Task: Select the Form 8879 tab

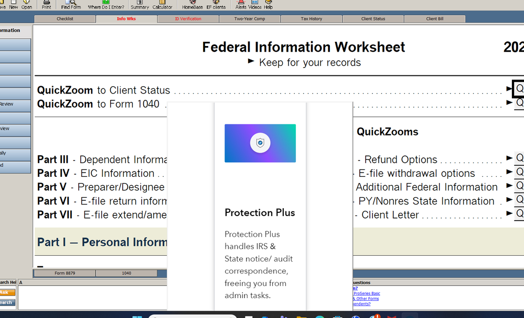Action: pyautogui.click(x=63, y=272)
